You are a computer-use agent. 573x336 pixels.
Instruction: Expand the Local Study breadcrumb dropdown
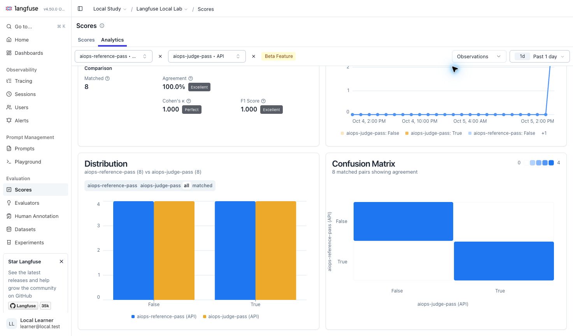click(110, 9)
